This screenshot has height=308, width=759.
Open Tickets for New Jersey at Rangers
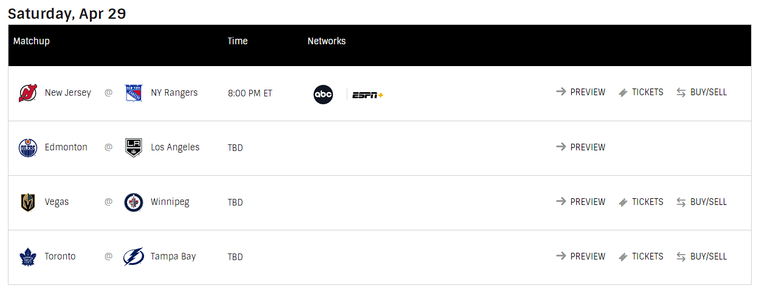click(641, 92)
